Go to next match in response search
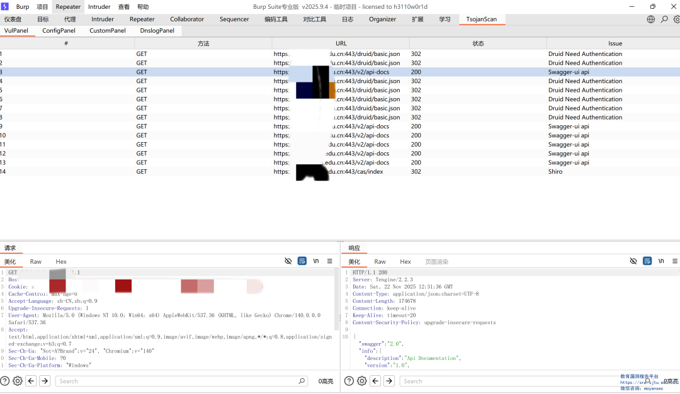 pos(389,381)
